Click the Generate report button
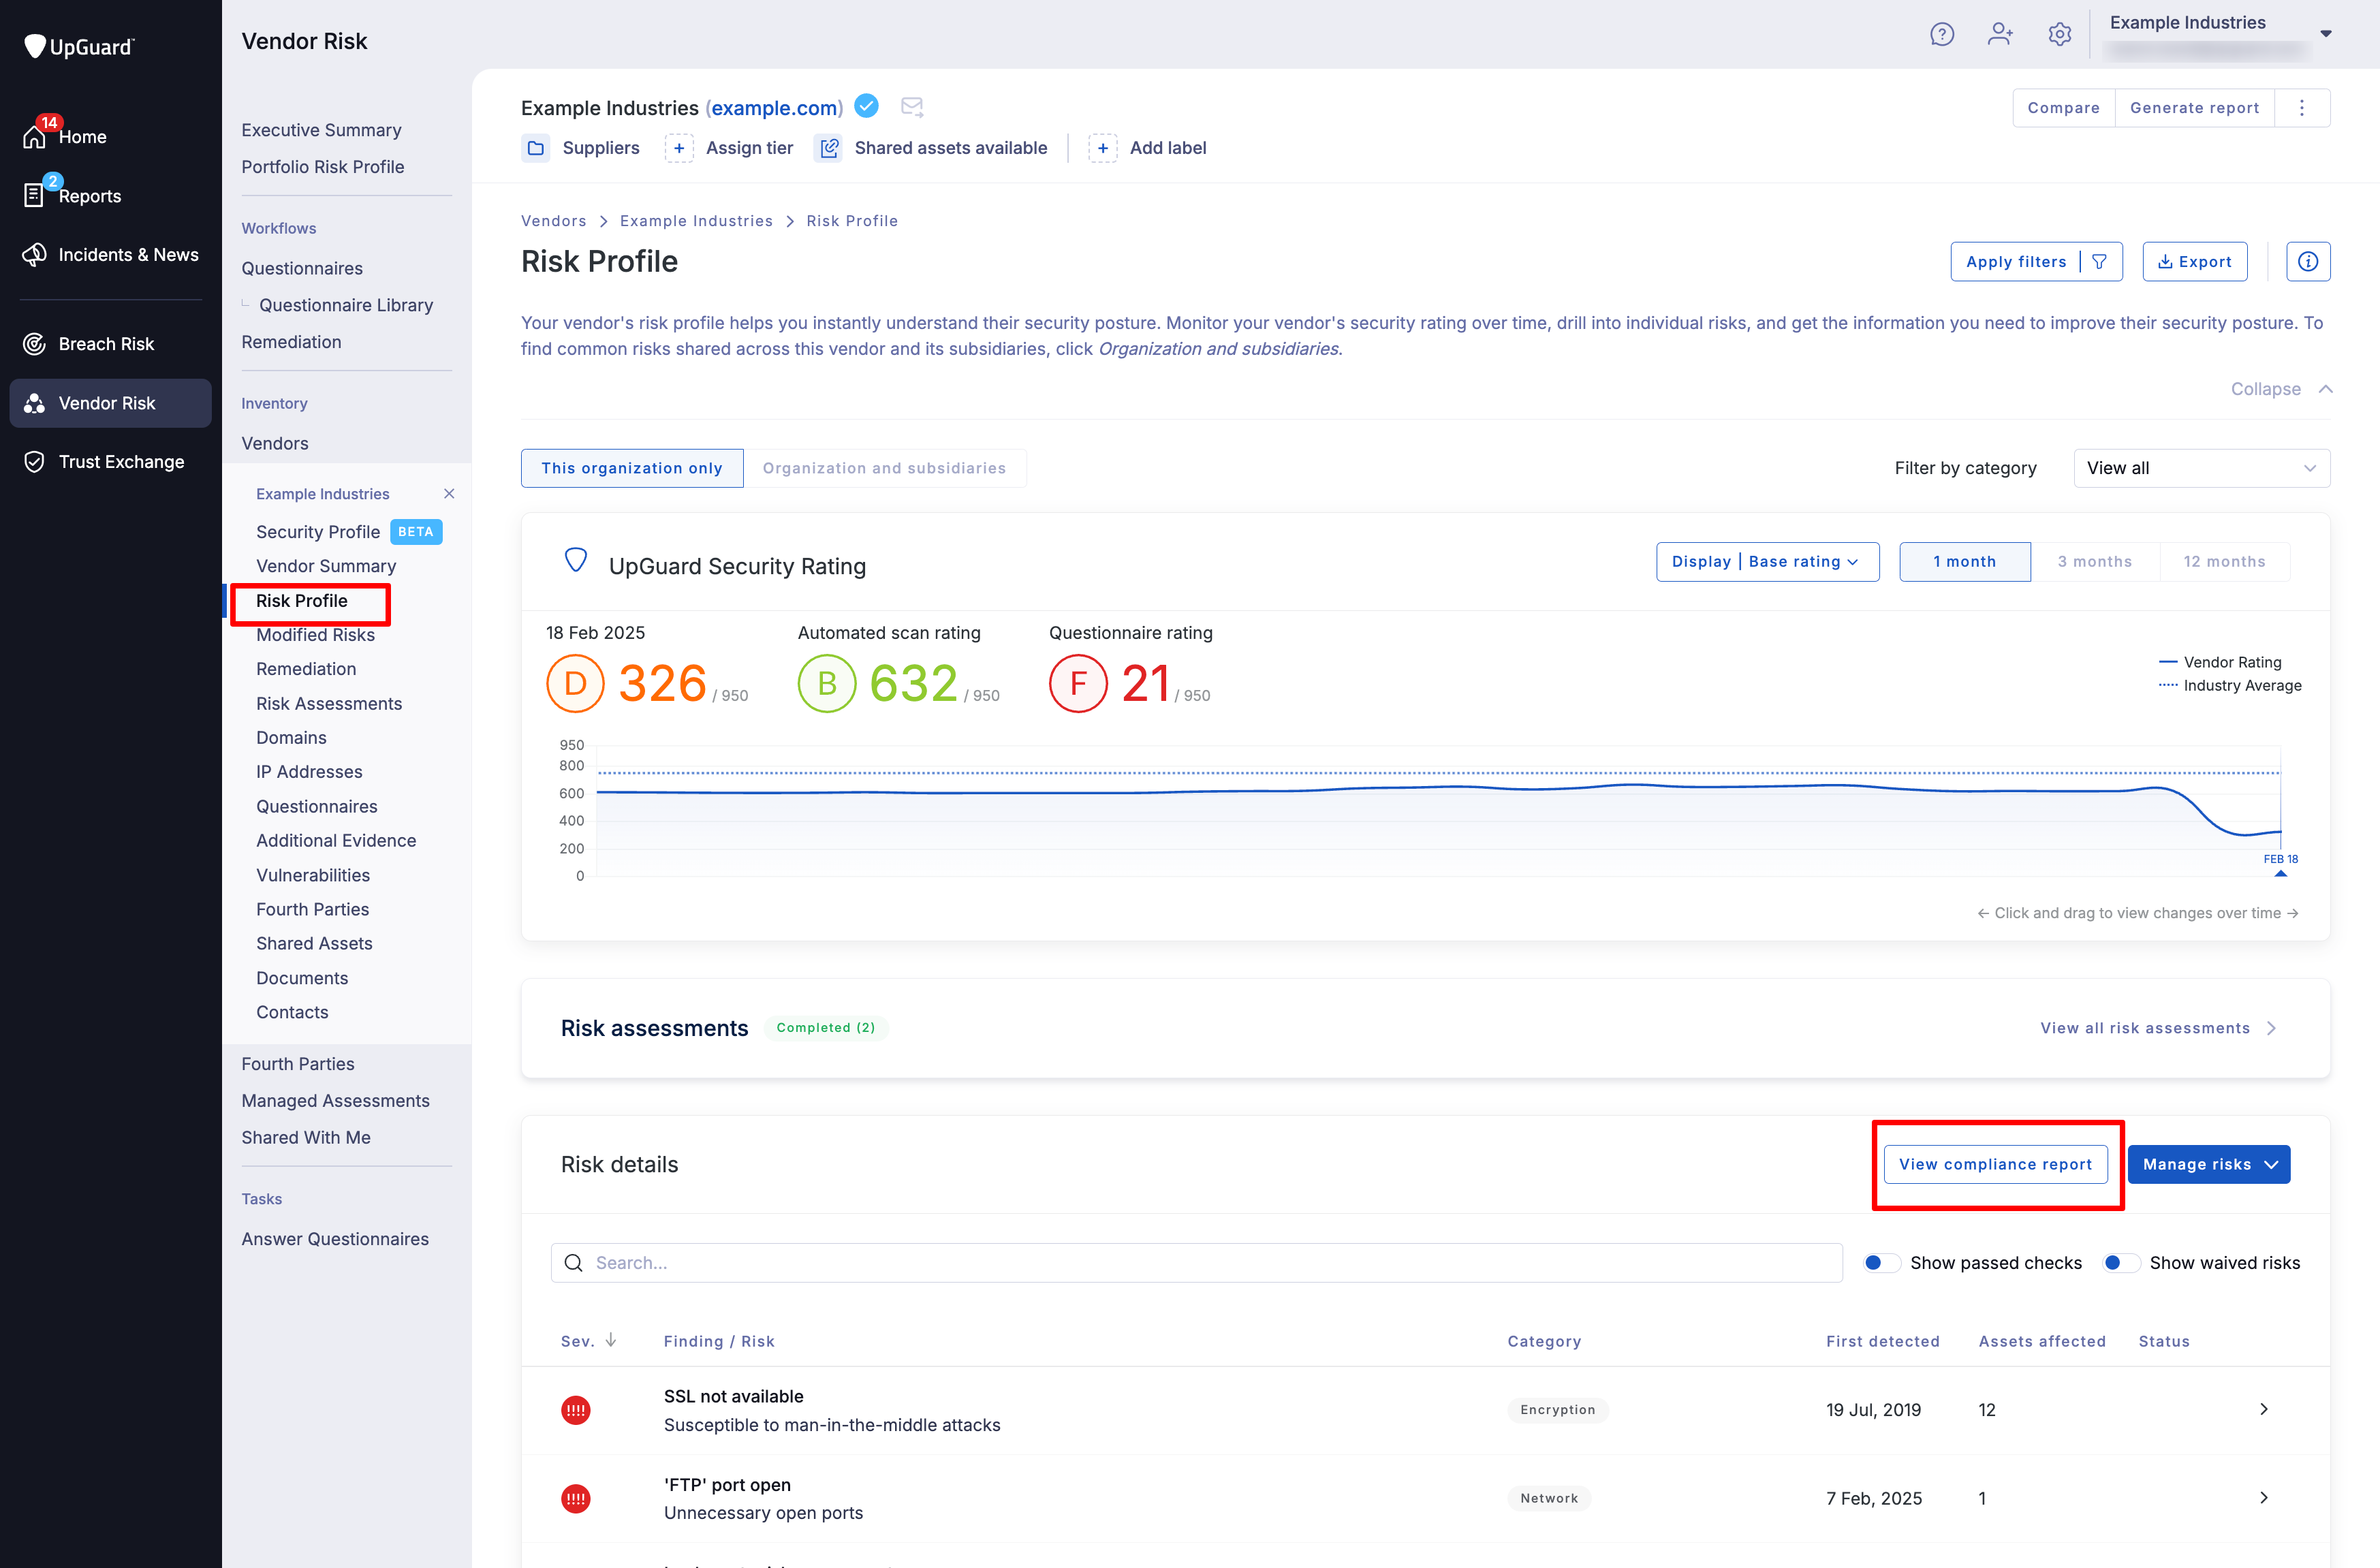The width and height of the screenshot is (2380, 1568). (2194, 107)
